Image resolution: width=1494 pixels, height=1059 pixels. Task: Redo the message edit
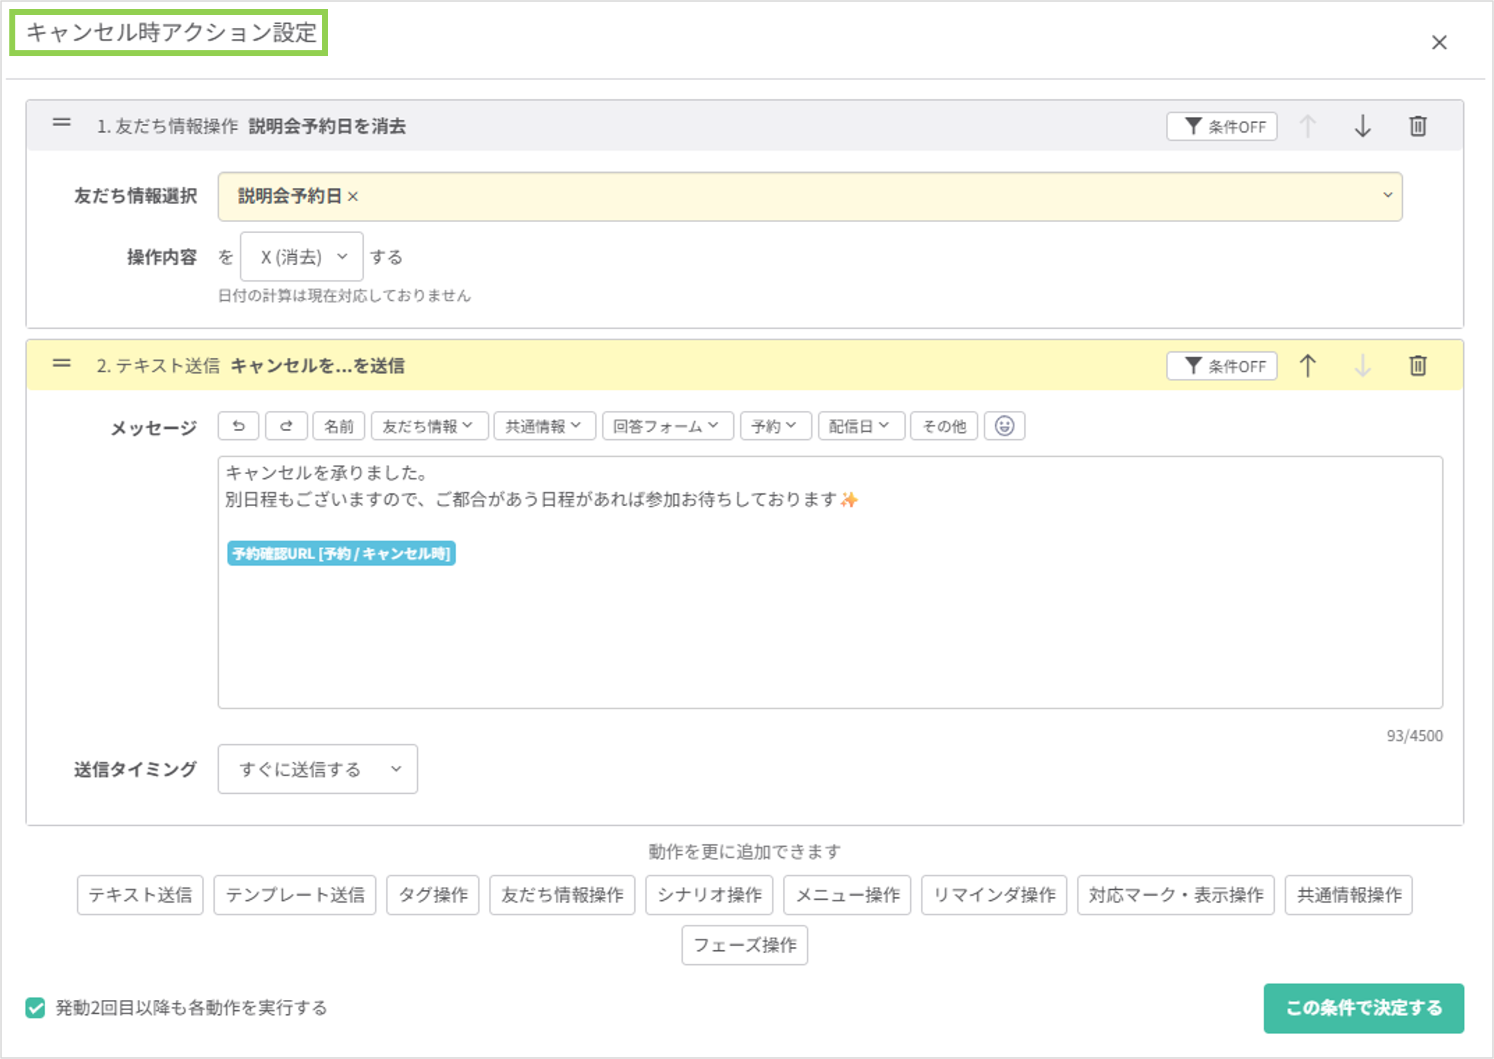tap(286, 426)
